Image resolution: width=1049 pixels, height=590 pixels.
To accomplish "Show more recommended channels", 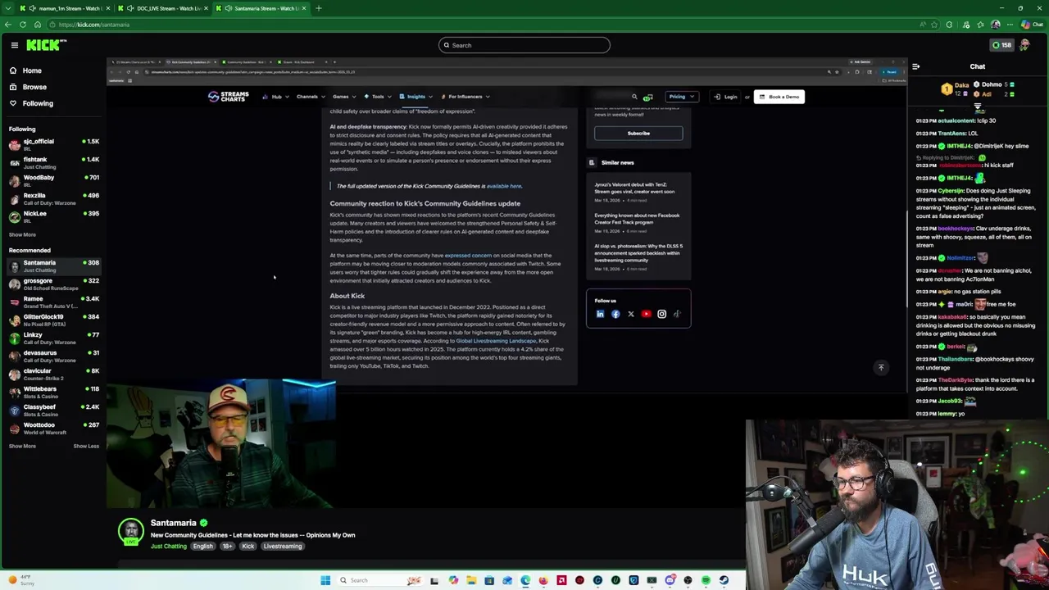I will click(x=22, y=446).
